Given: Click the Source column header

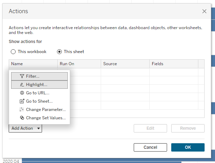Looking at the screenshot, I should click(125, 64).
